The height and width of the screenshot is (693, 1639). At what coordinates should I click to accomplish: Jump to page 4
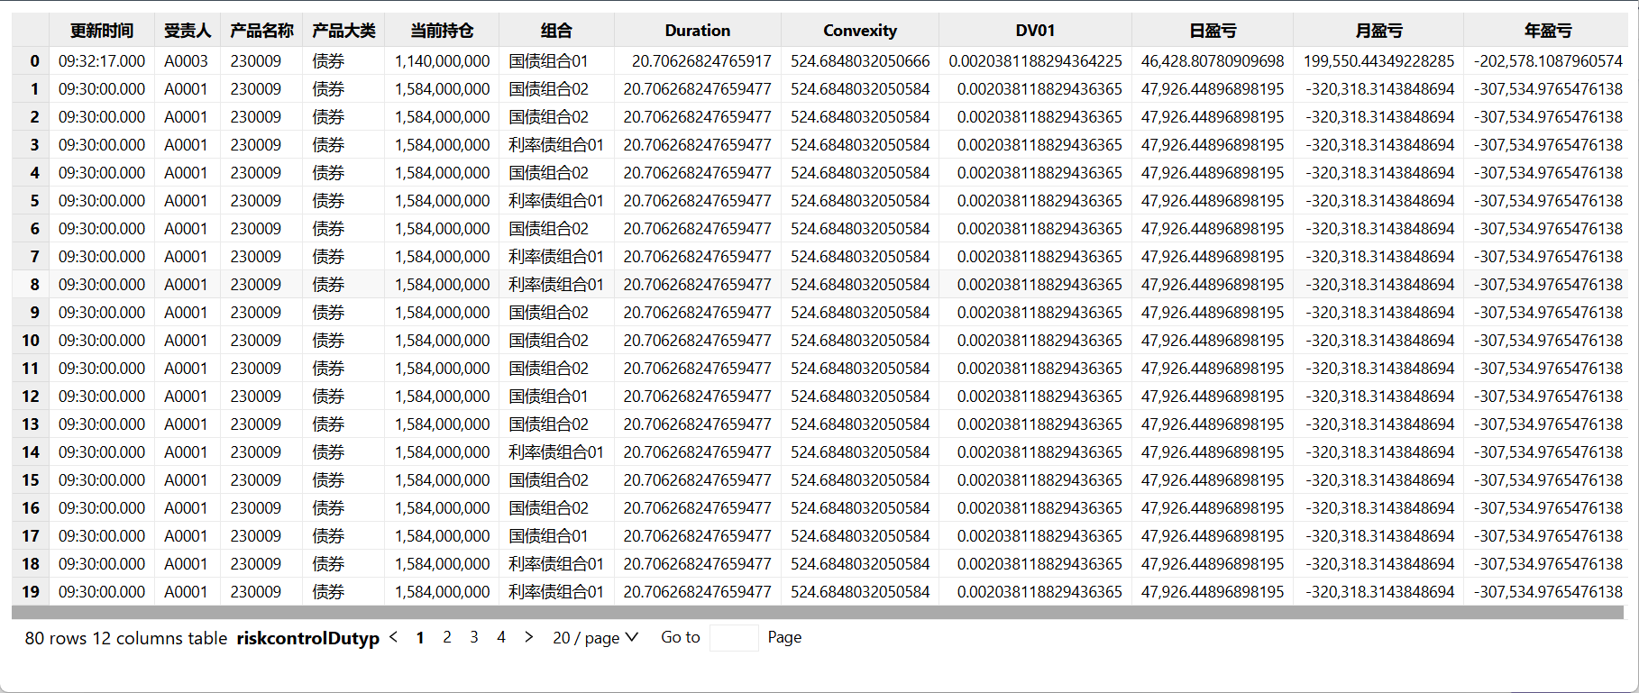pos(501,637)
